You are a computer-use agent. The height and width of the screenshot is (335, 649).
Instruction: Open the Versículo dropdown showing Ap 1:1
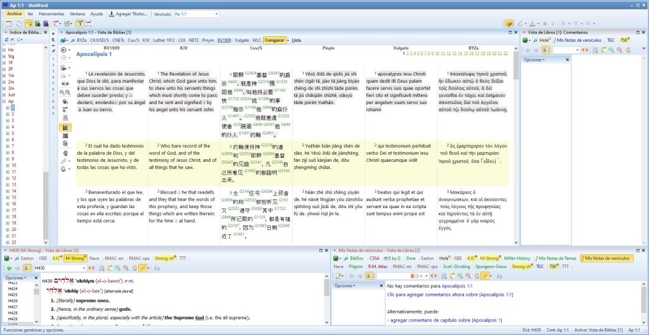(x=216, y=13)
